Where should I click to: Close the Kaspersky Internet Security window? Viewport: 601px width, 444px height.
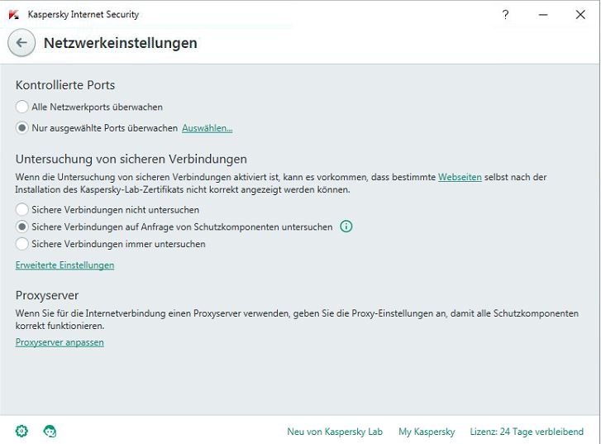click(x=580, y=15)
